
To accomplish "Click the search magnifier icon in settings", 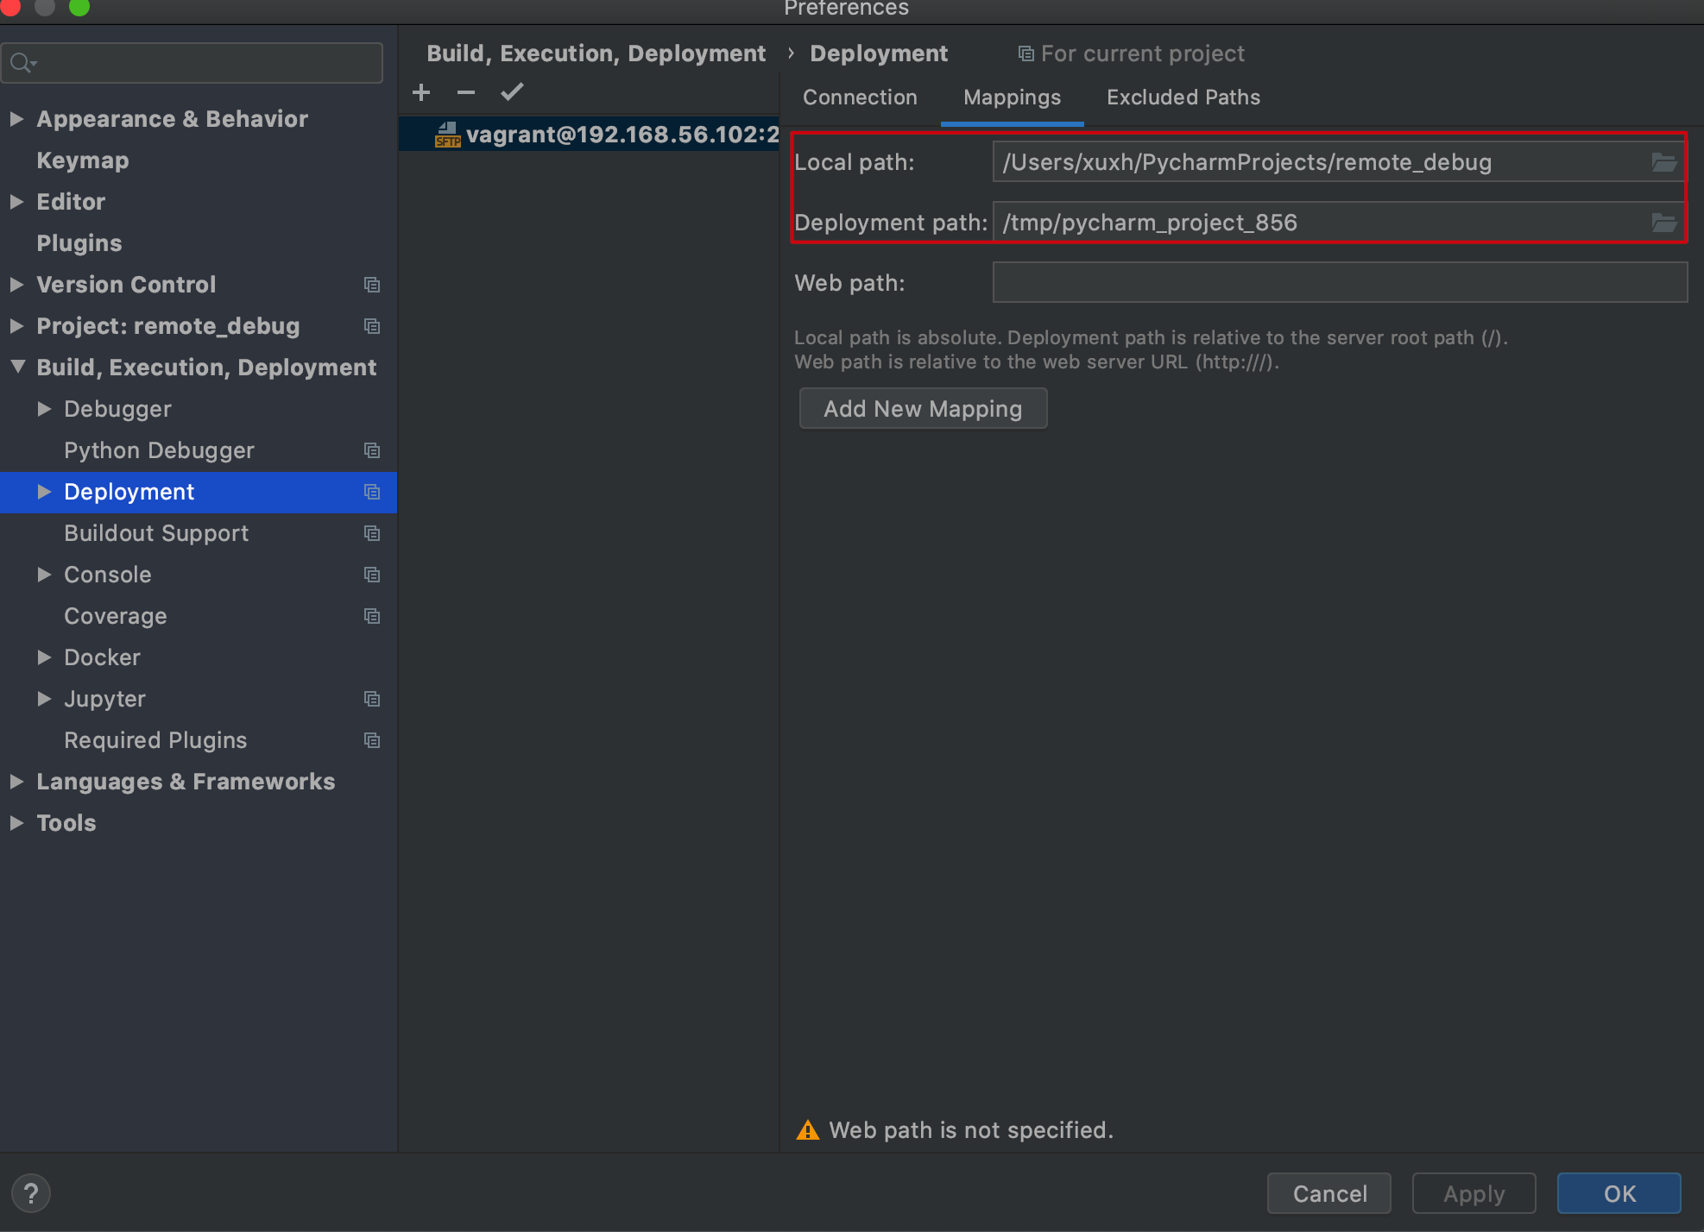I will point(22,63).
